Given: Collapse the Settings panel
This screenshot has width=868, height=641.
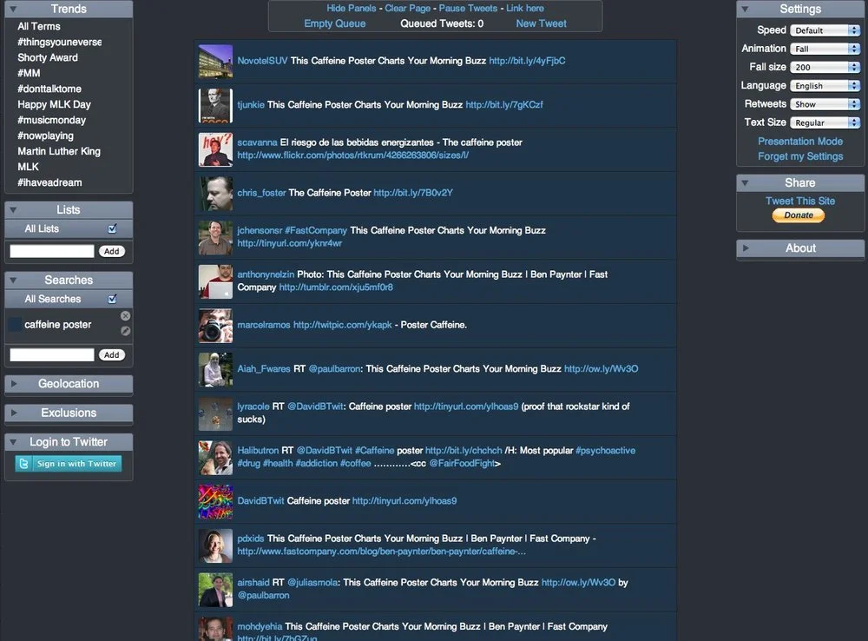Looking at the screenshot, I should click(x=745, y=9).
